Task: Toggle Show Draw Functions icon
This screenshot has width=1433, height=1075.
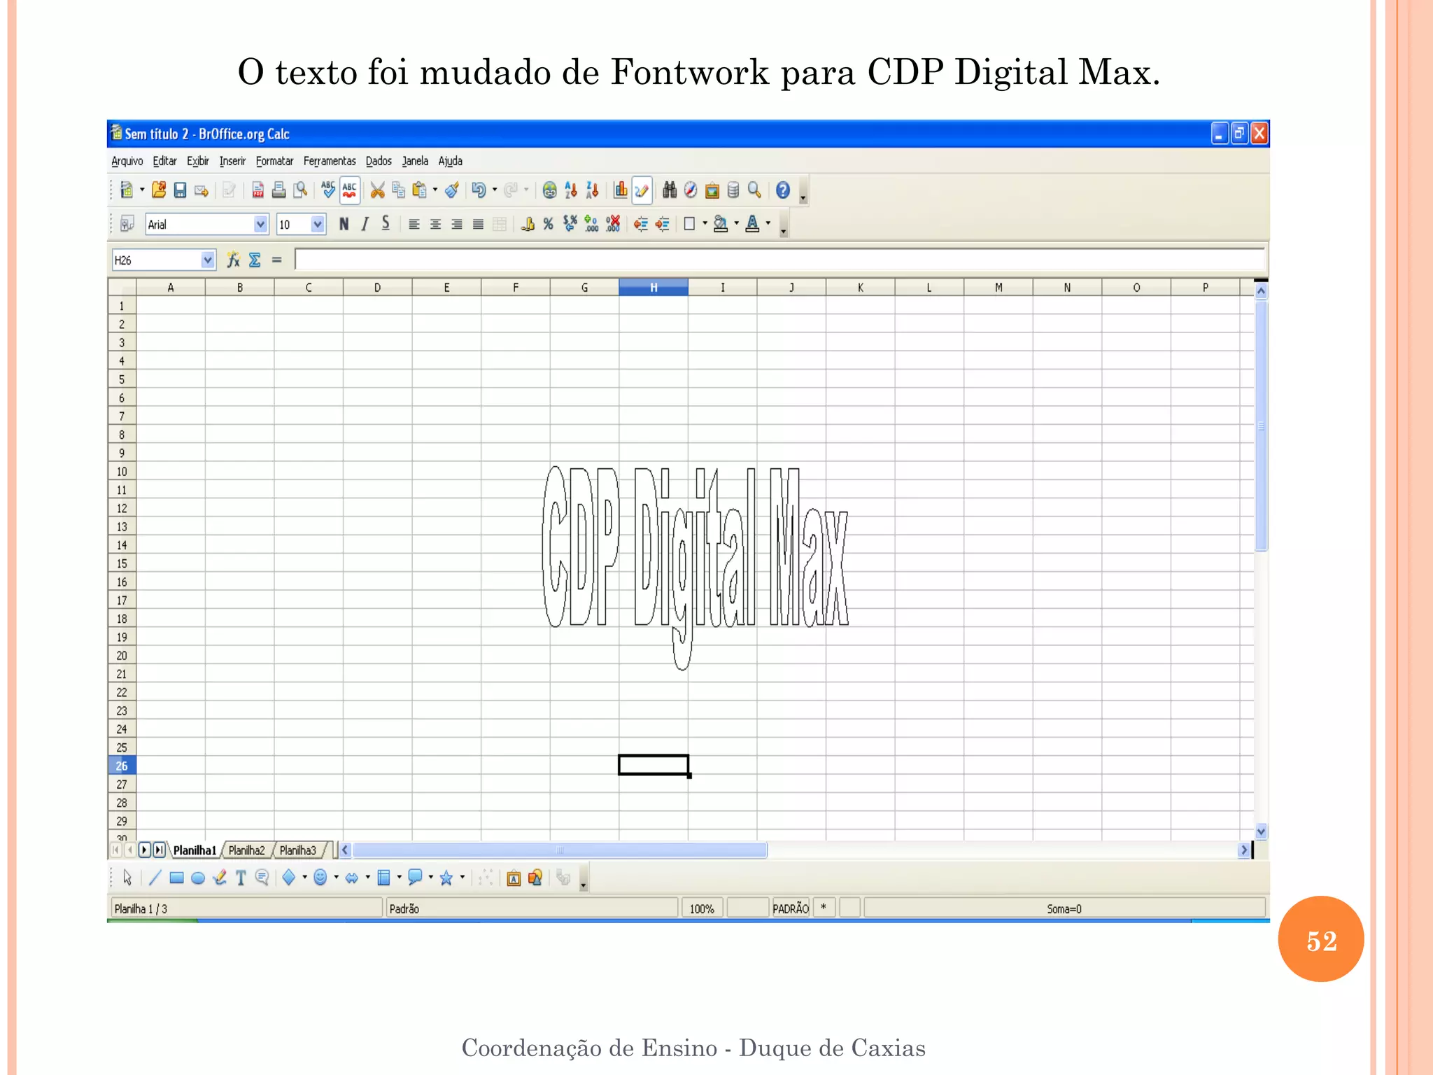Action: pos(642,190)
